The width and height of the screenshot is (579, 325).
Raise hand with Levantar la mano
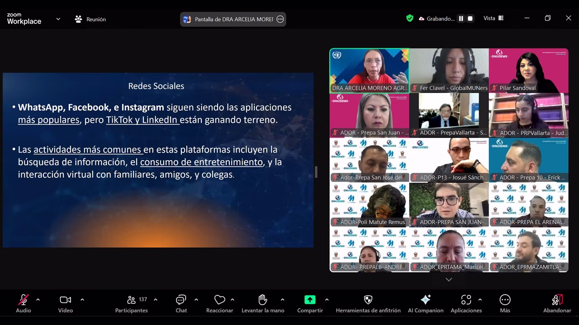click(x=263, y=301)
